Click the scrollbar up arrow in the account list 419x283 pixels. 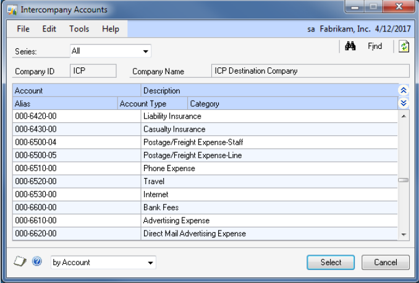click(404, 116)
